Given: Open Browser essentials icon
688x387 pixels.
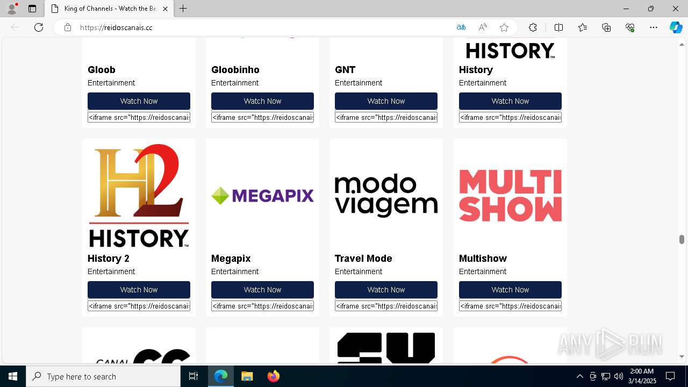Looking at the screenshot, I should click(x=630, y=27).
